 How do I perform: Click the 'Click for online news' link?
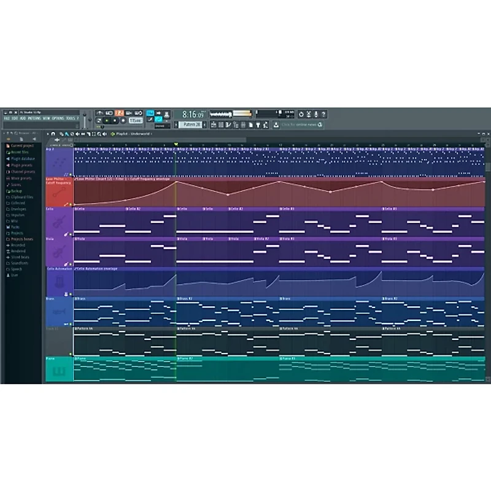click(299, 125)
